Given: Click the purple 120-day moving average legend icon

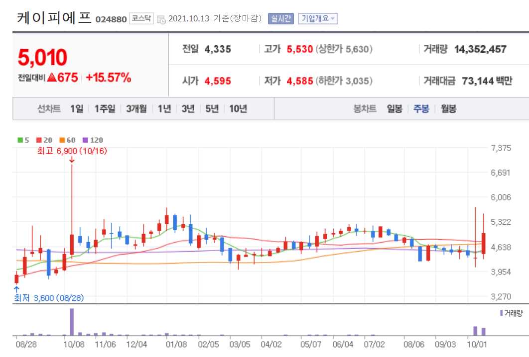Looking at the screenshot, I should point(85,140).
